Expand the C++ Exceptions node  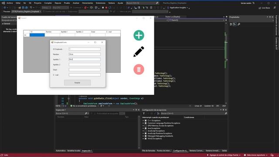143,120
